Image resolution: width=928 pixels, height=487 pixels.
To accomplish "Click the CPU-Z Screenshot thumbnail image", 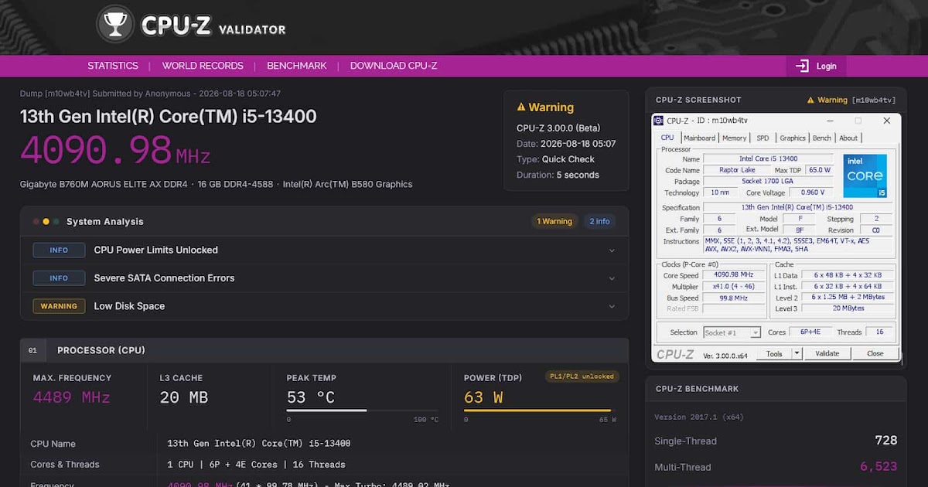I will pyautogui.click(x=776, y=238).
